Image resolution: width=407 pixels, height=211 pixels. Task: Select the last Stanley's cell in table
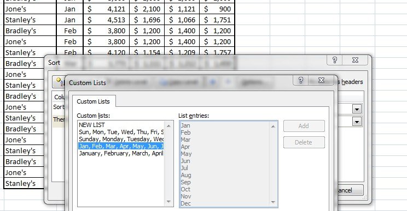click(24, 183)
